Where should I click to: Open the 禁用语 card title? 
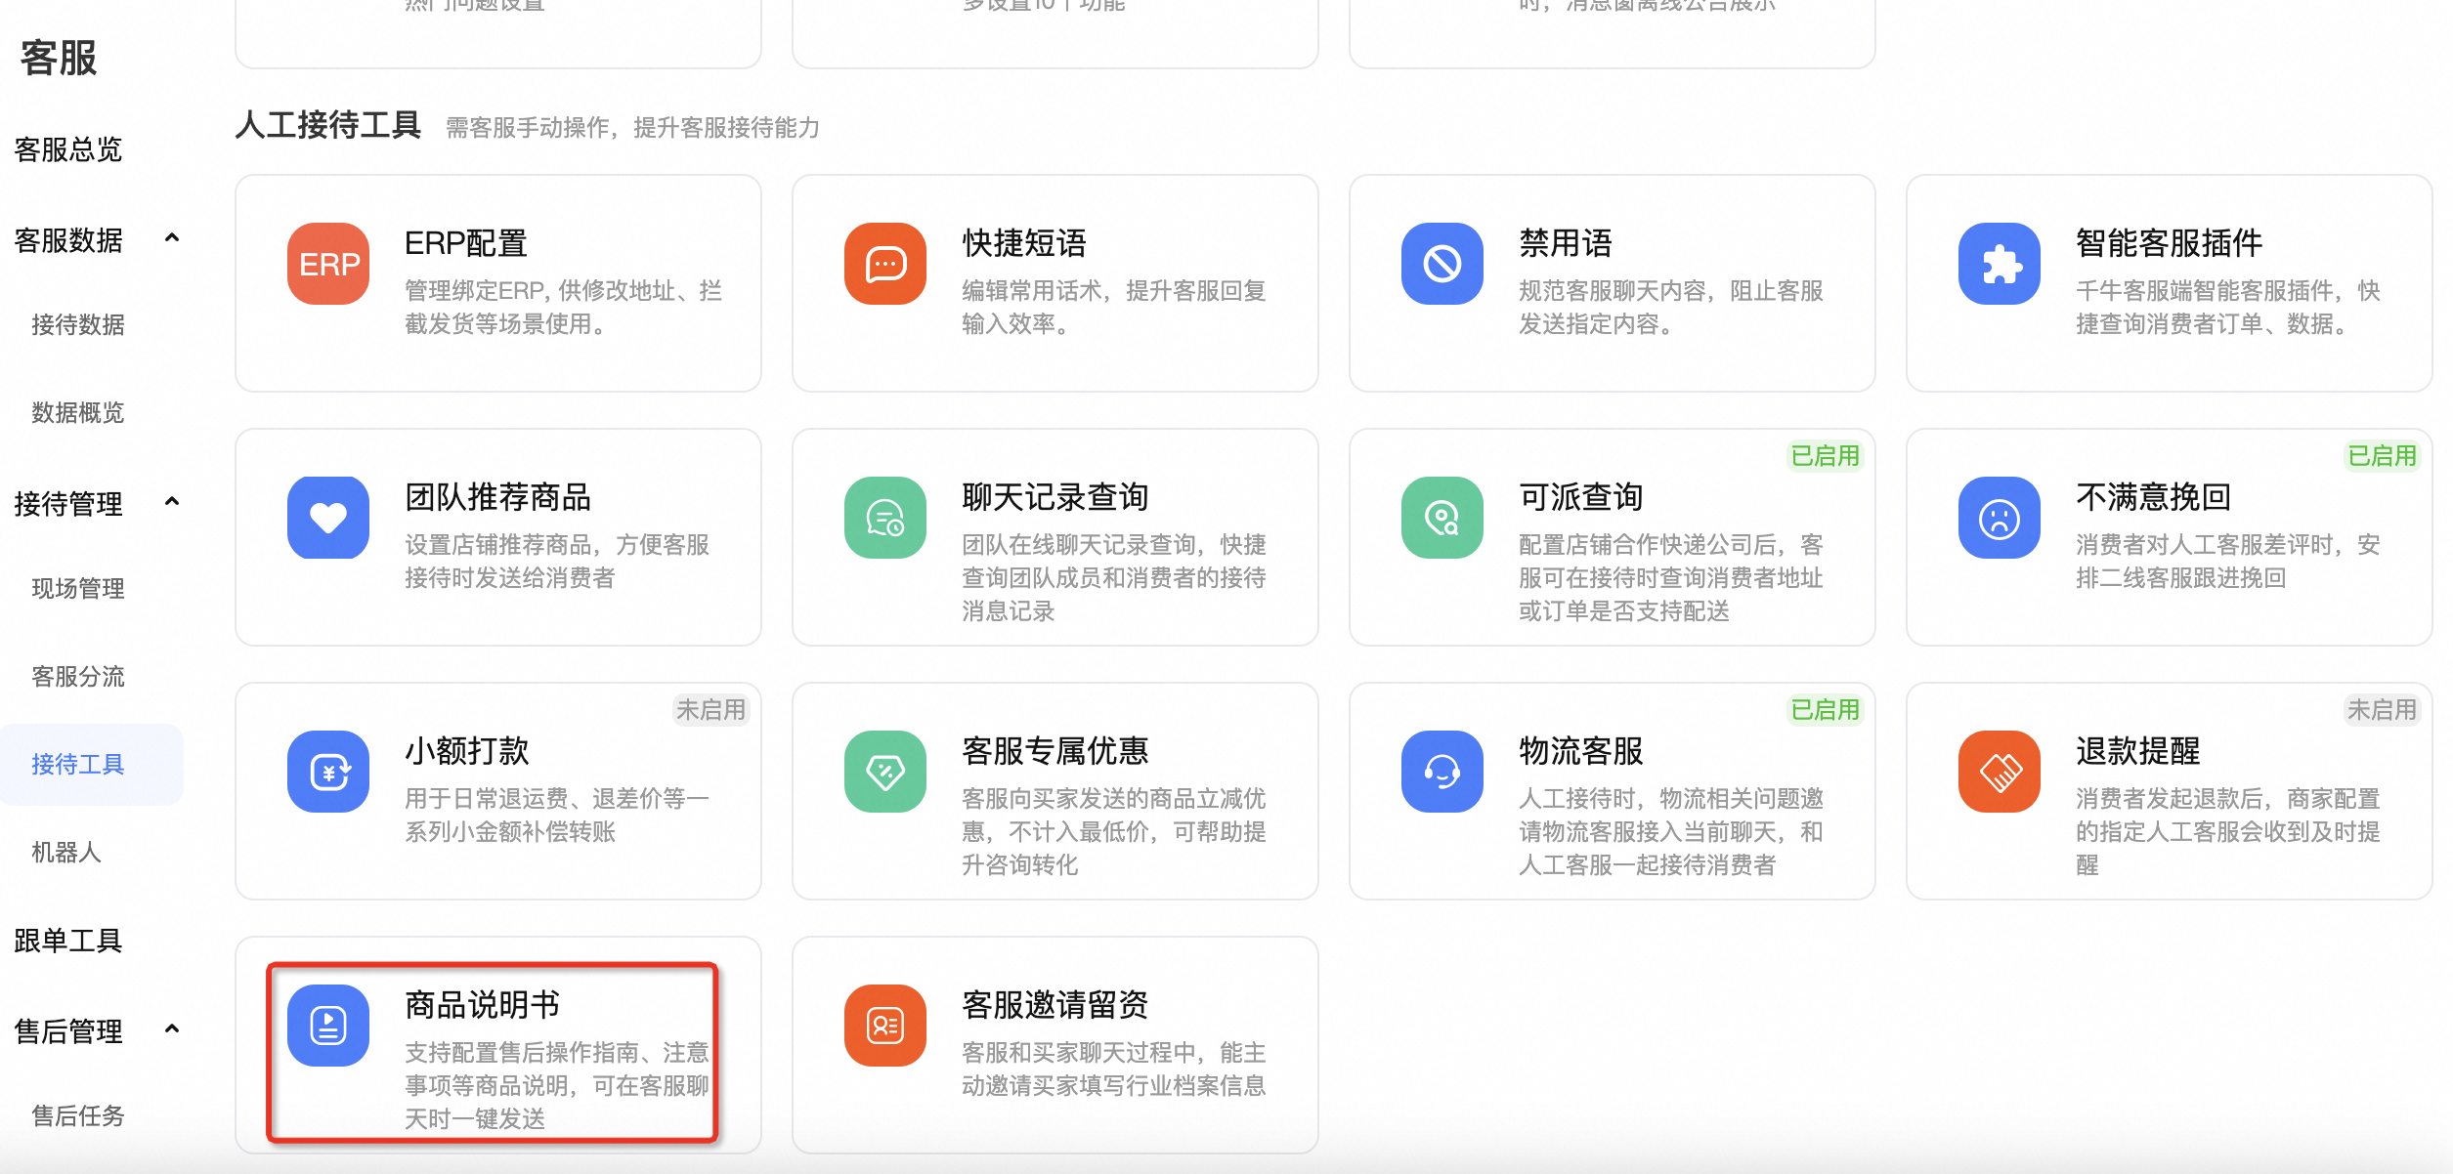click(1566, 243)
